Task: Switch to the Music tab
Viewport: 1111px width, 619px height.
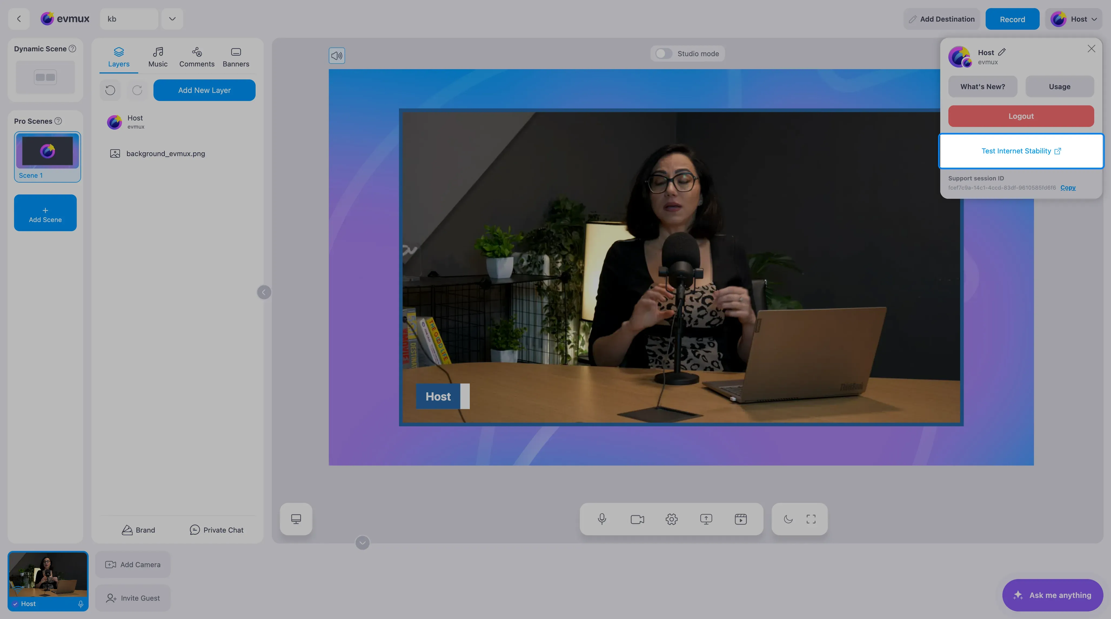Action: (158, 57)
